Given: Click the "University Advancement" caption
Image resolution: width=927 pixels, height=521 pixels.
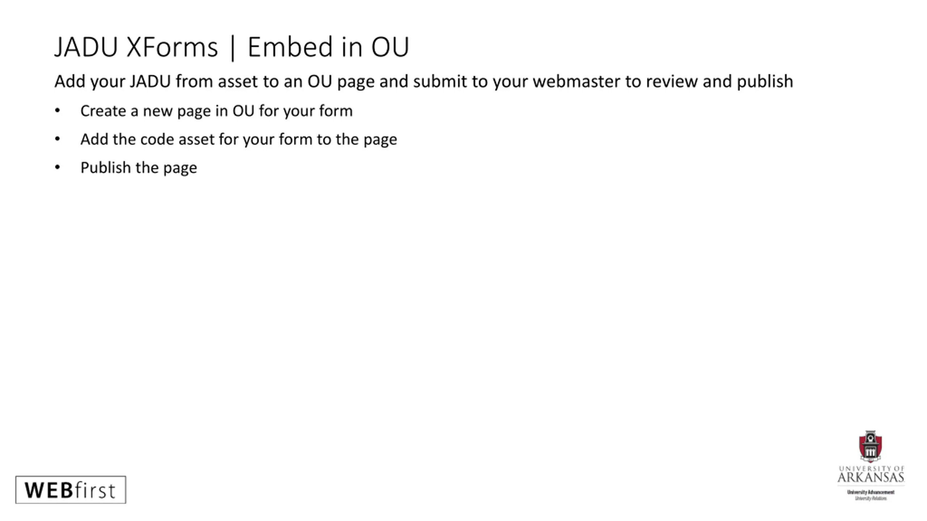Looking at the screenshot, I should 871,492.
